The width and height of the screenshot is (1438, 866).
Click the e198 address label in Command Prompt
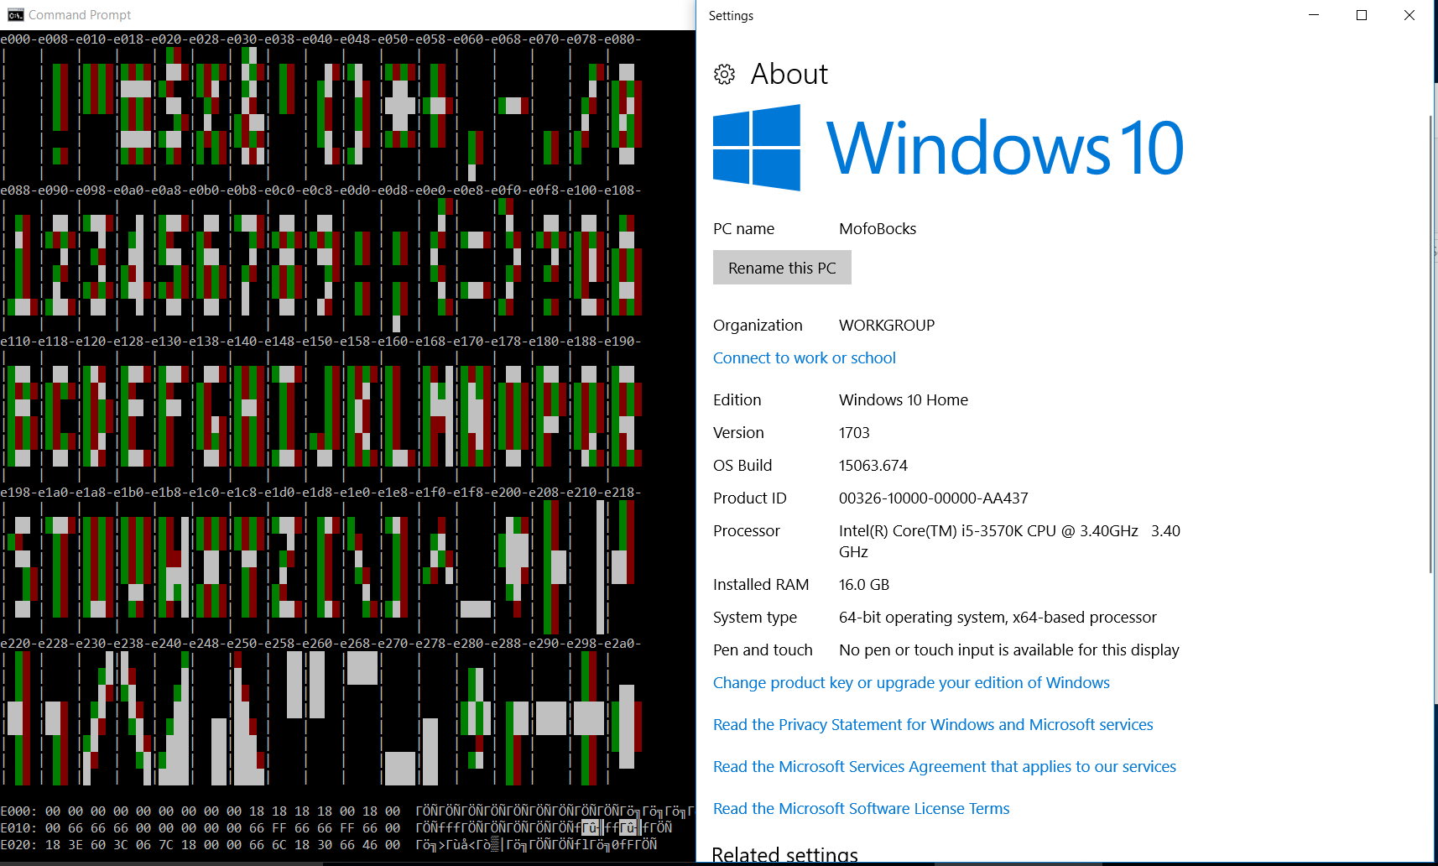pos(15,493)
